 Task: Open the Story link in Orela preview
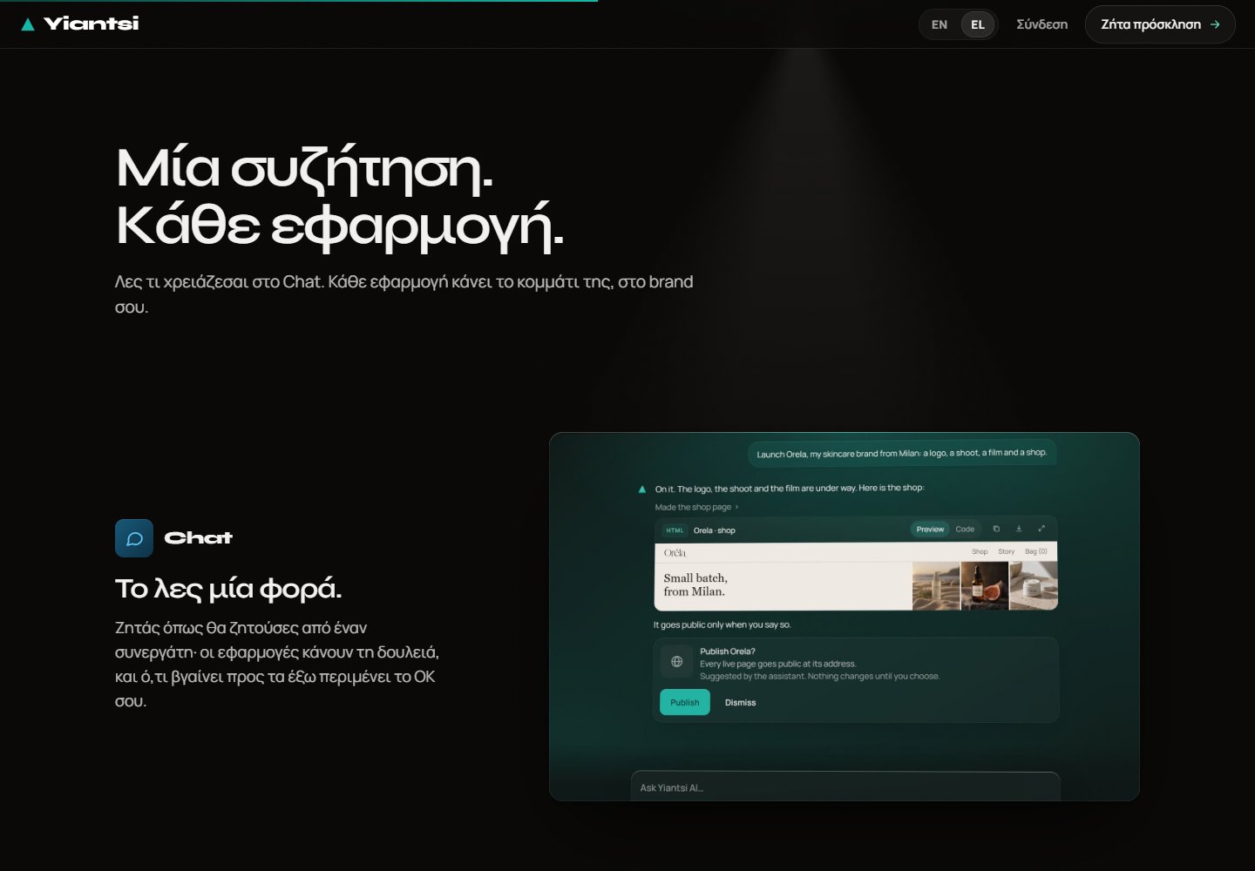click(x=1006, y=551)
